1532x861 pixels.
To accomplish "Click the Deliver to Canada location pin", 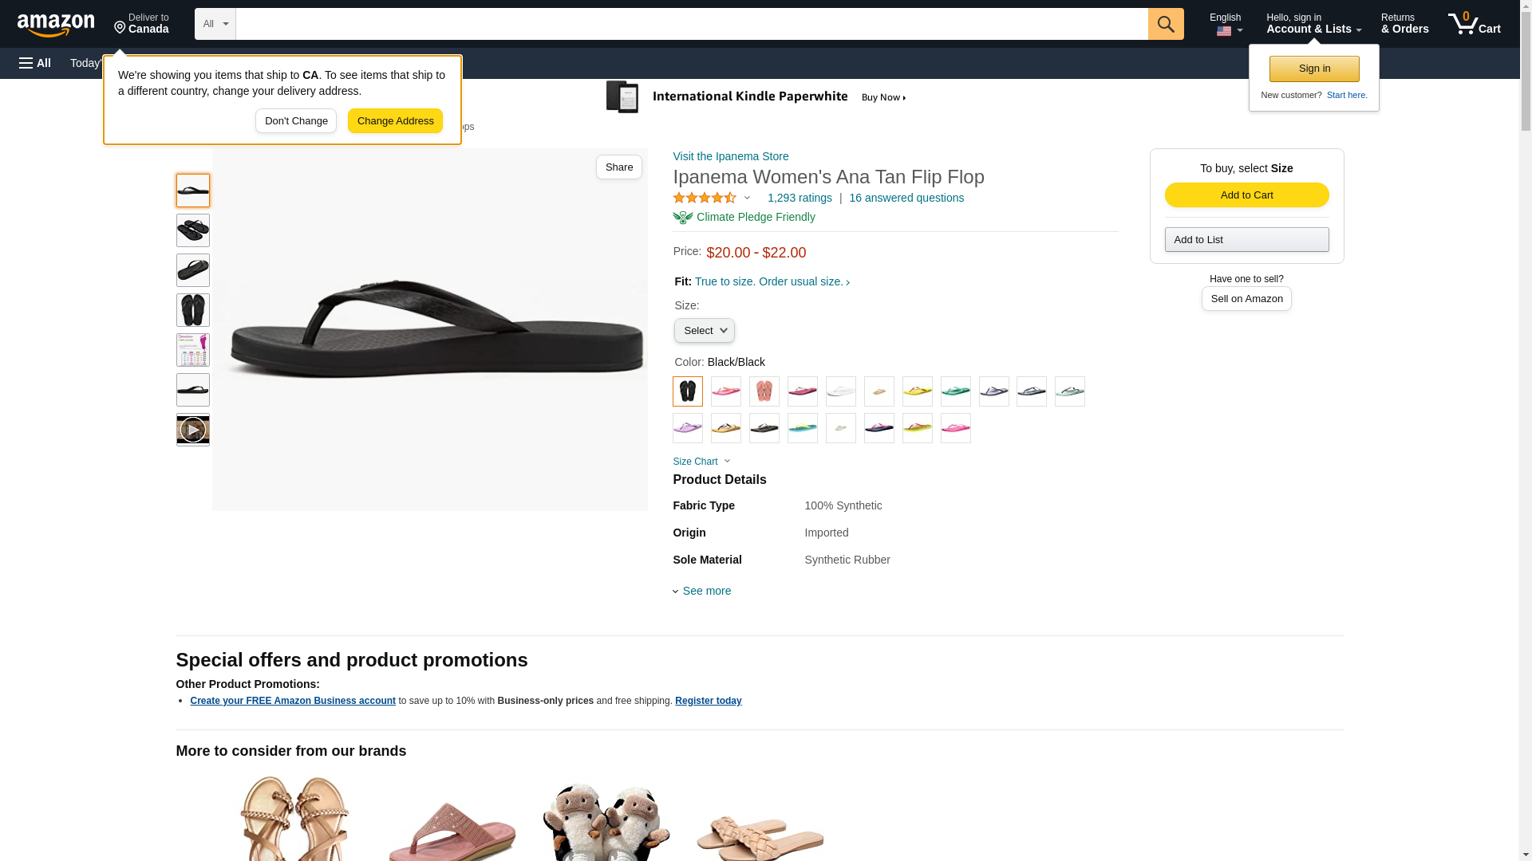I will [141, 24].
